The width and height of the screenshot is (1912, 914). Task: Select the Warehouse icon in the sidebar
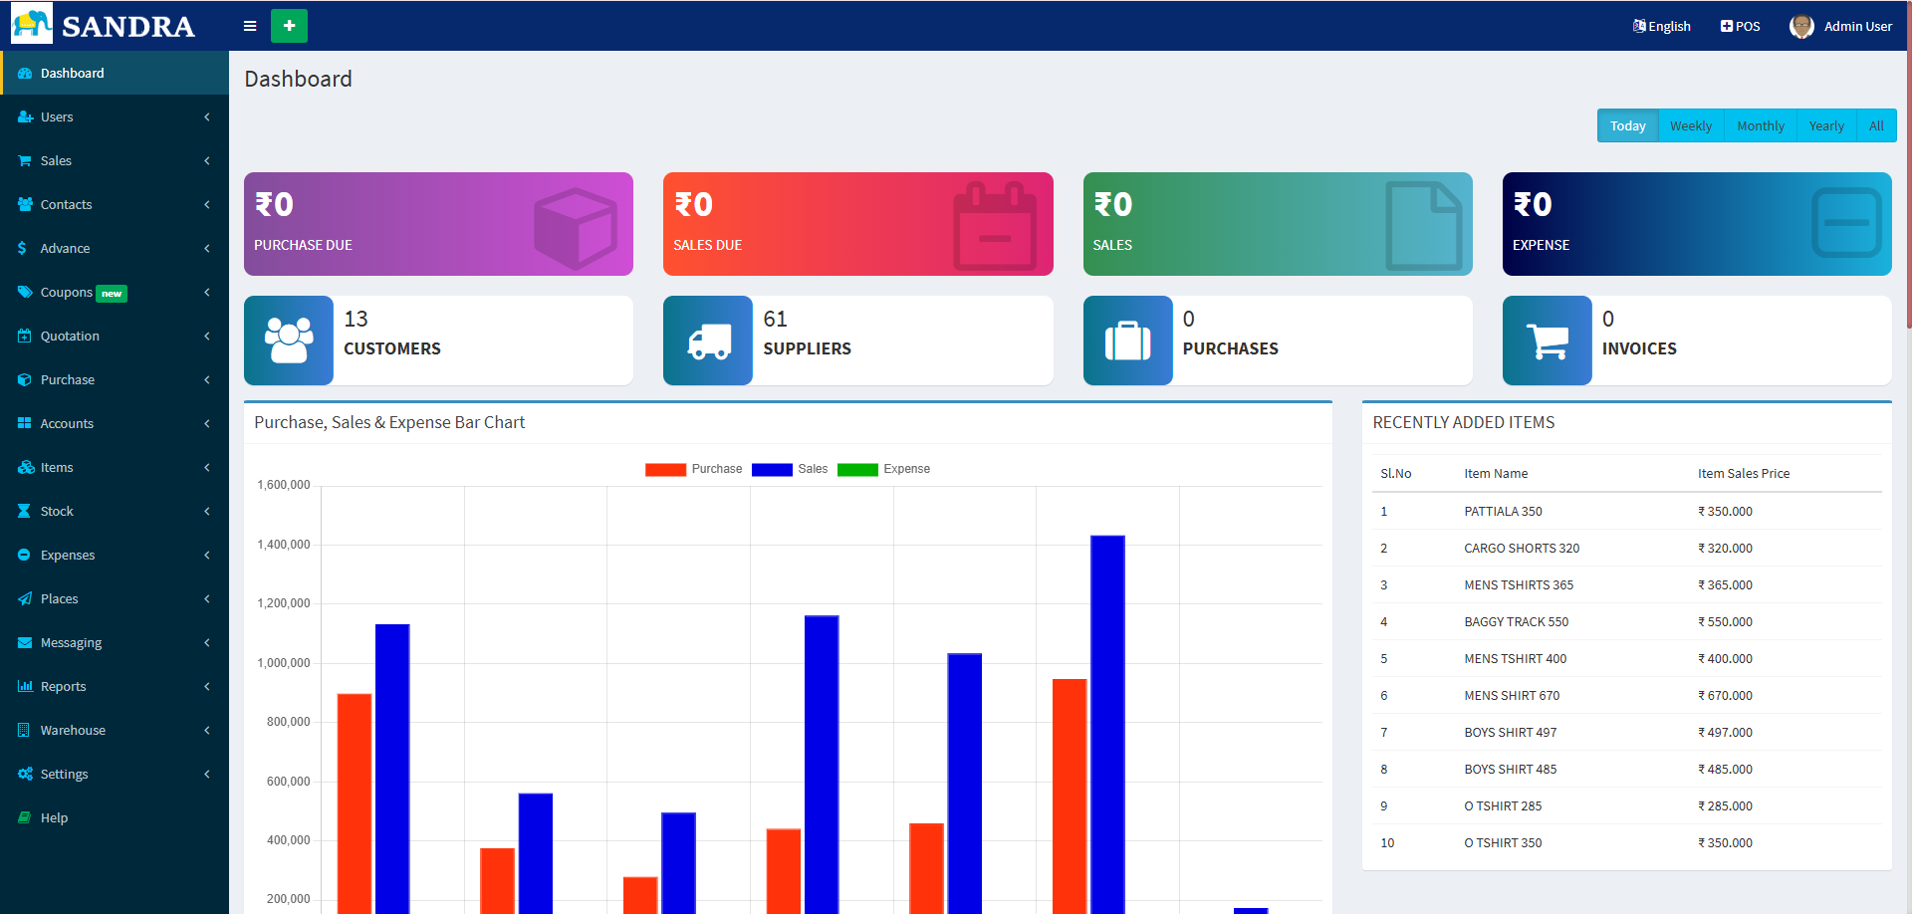[24, 730]
